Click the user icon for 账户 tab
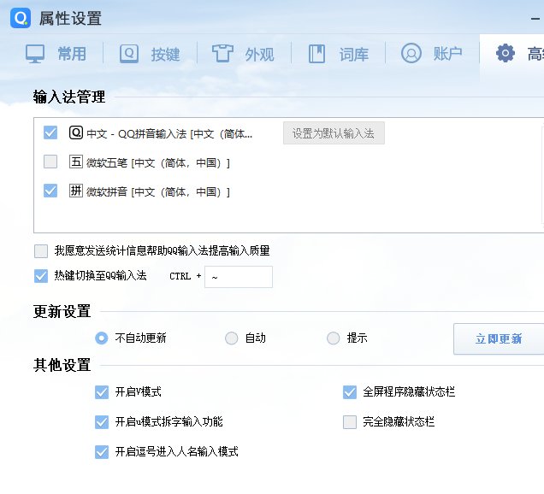Viewport: 544px width, 494px height. (411, 54)
